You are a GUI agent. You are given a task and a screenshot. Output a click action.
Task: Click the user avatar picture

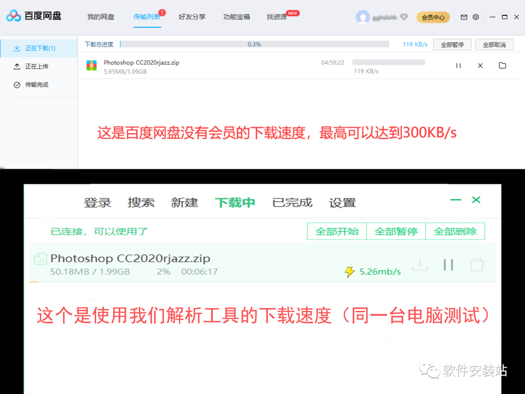[x=363, y=17]
